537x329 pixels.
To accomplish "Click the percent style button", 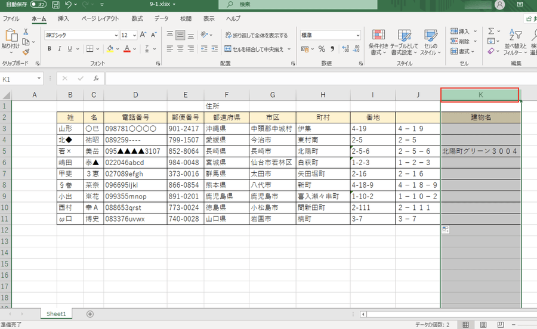I will [x=322, y=49].
